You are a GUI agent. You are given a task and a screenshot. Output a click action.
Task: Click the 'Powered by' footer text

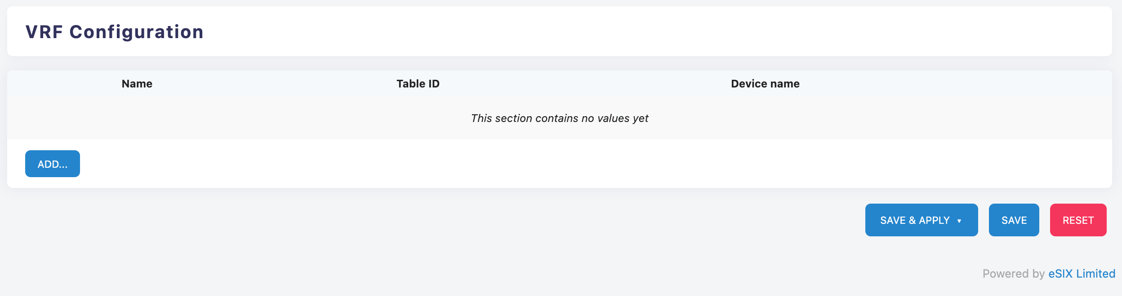click(x=1014, y=274)
